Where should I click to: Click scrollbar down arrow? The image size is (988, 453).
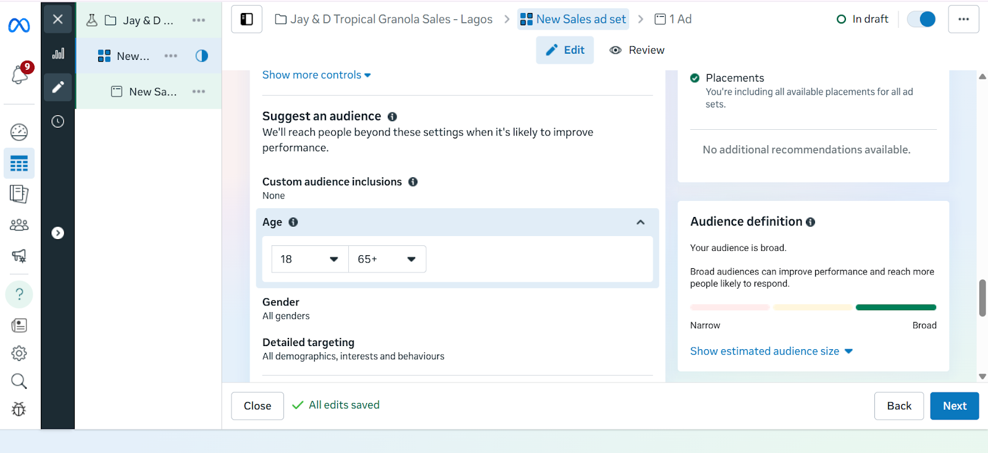(982, 376)
